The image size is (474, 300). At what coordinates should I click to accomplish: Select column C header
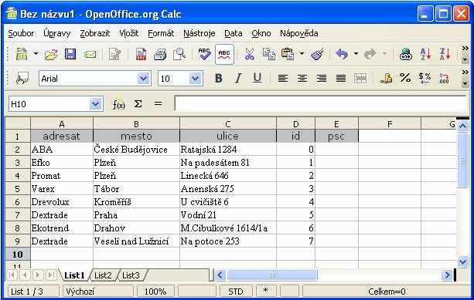click(228, 124)
